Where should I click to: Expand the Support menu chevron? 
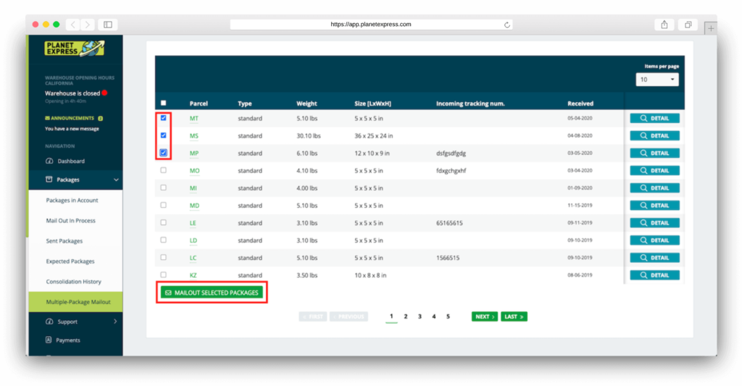115,322
